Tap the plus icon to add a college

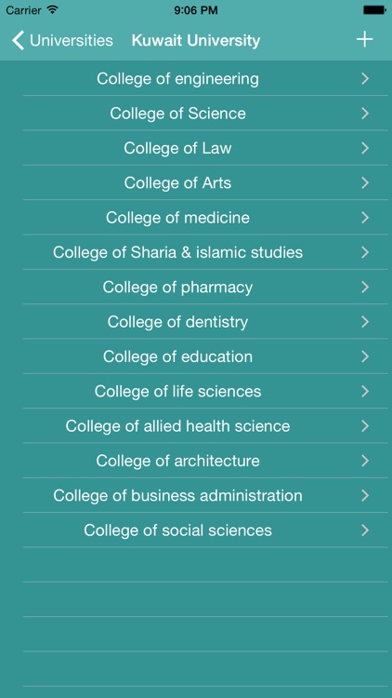point(364,40)
